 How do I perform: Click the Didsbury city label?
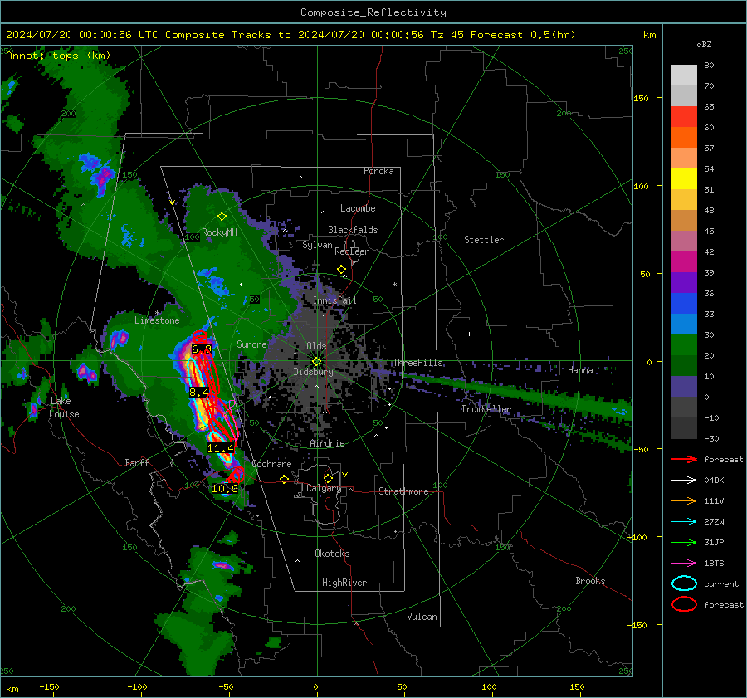tap(313, 372)
